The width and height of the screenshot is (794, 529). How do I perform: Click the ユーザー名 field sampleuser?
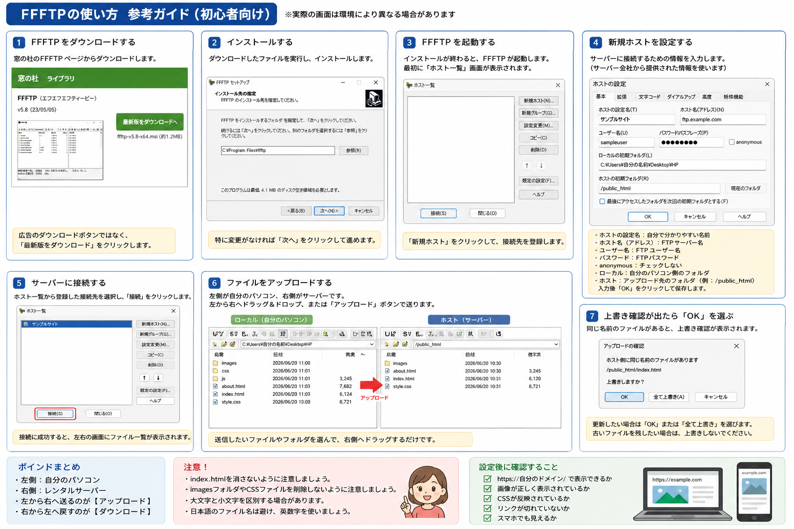(627, 142)
